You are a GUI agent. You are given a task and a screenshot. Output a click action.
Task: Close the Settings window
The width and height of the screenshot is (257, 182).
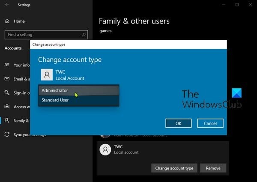[x=250, y=5]
